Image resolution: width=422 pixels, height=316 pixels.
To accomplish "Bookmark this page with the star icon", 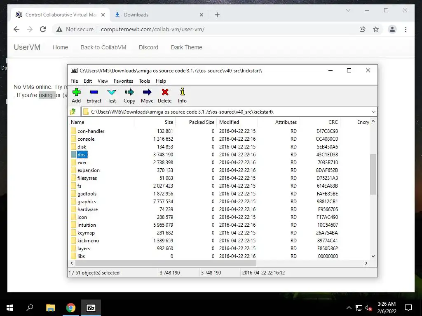I will 376,29.
